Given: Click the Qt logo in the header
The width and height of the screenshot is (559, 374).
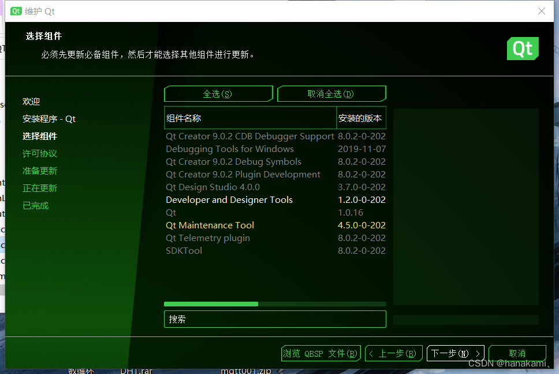Looking at the screenshot, I should tap(523, 49).
